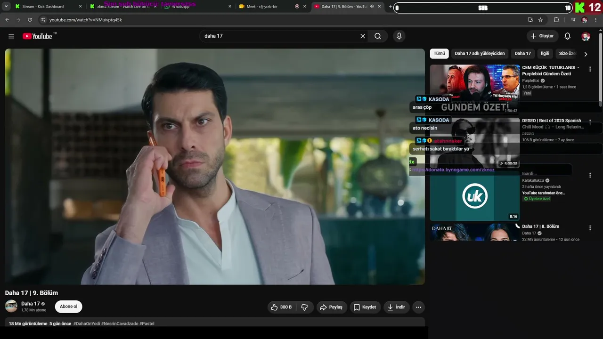Open options for the Karakullukcu video

[x=590, y=175]
